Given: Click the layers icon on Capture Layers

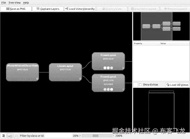Looking at the screenshot, I should [38, 8].
